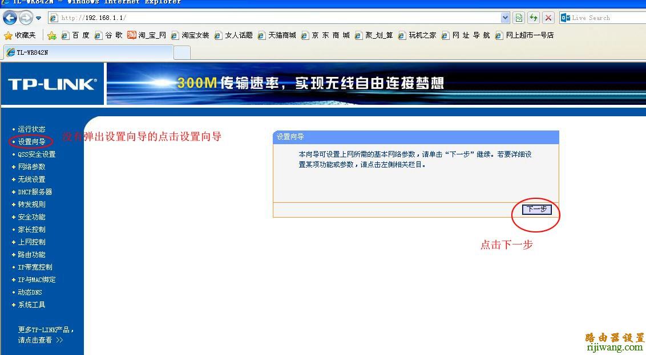Open the 聚_划_算 favorites link
The height and width of the screenshot is (355, 646).
(x=374, y=35)
